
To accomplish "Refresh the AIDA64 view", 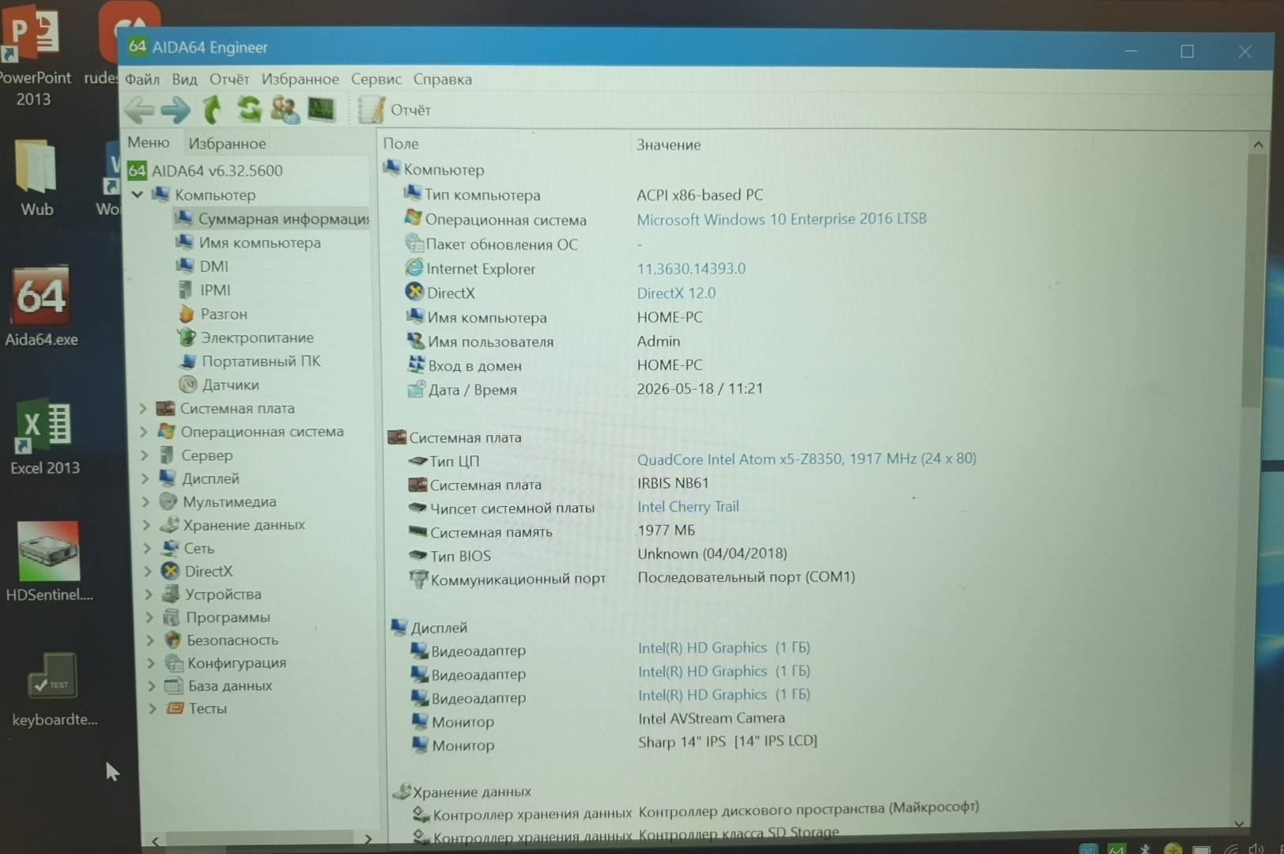I will [x=249, y=109].
